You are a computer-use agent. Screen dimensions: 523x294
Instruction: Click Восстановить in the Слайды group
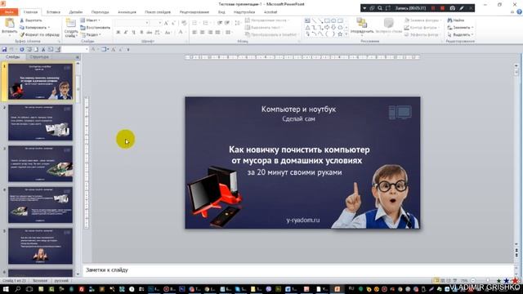coord(96,27)
